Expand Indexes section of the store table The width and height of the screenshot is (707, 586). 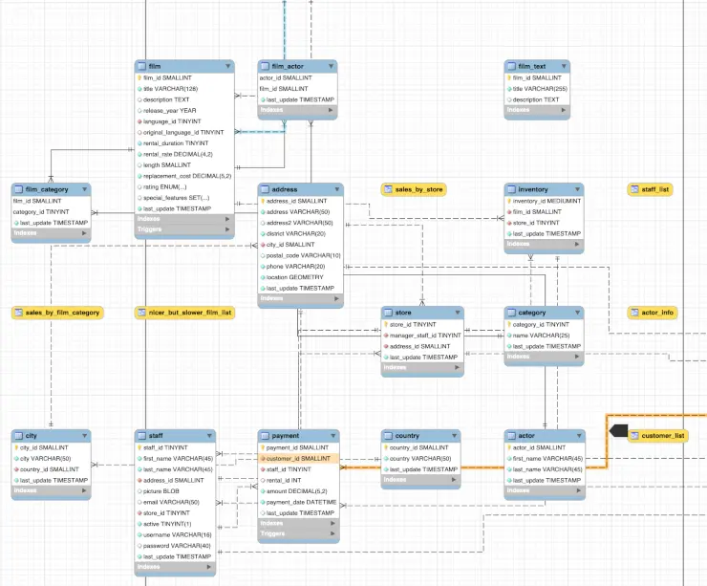coord(458,367)
